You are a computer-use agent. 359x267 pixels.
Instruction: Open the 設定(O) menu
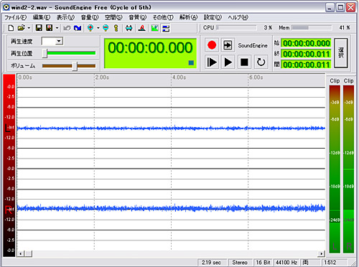pyautogui.click(x=213, y=17)
